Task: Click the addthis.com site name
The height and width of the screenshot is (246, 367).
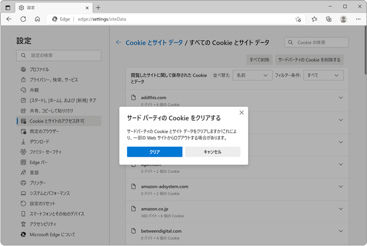Action: tap(154, 98)
